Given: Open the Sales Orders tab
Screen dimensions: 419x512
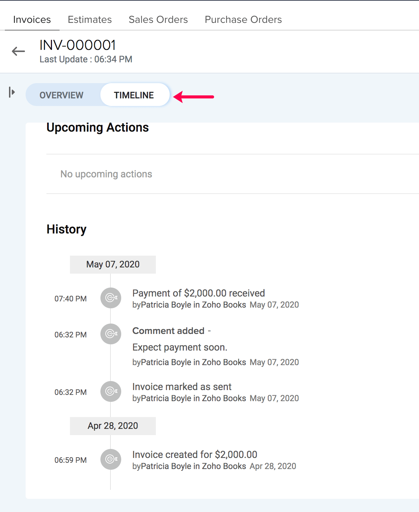Looking at the screenshot, I should [158, 20].
